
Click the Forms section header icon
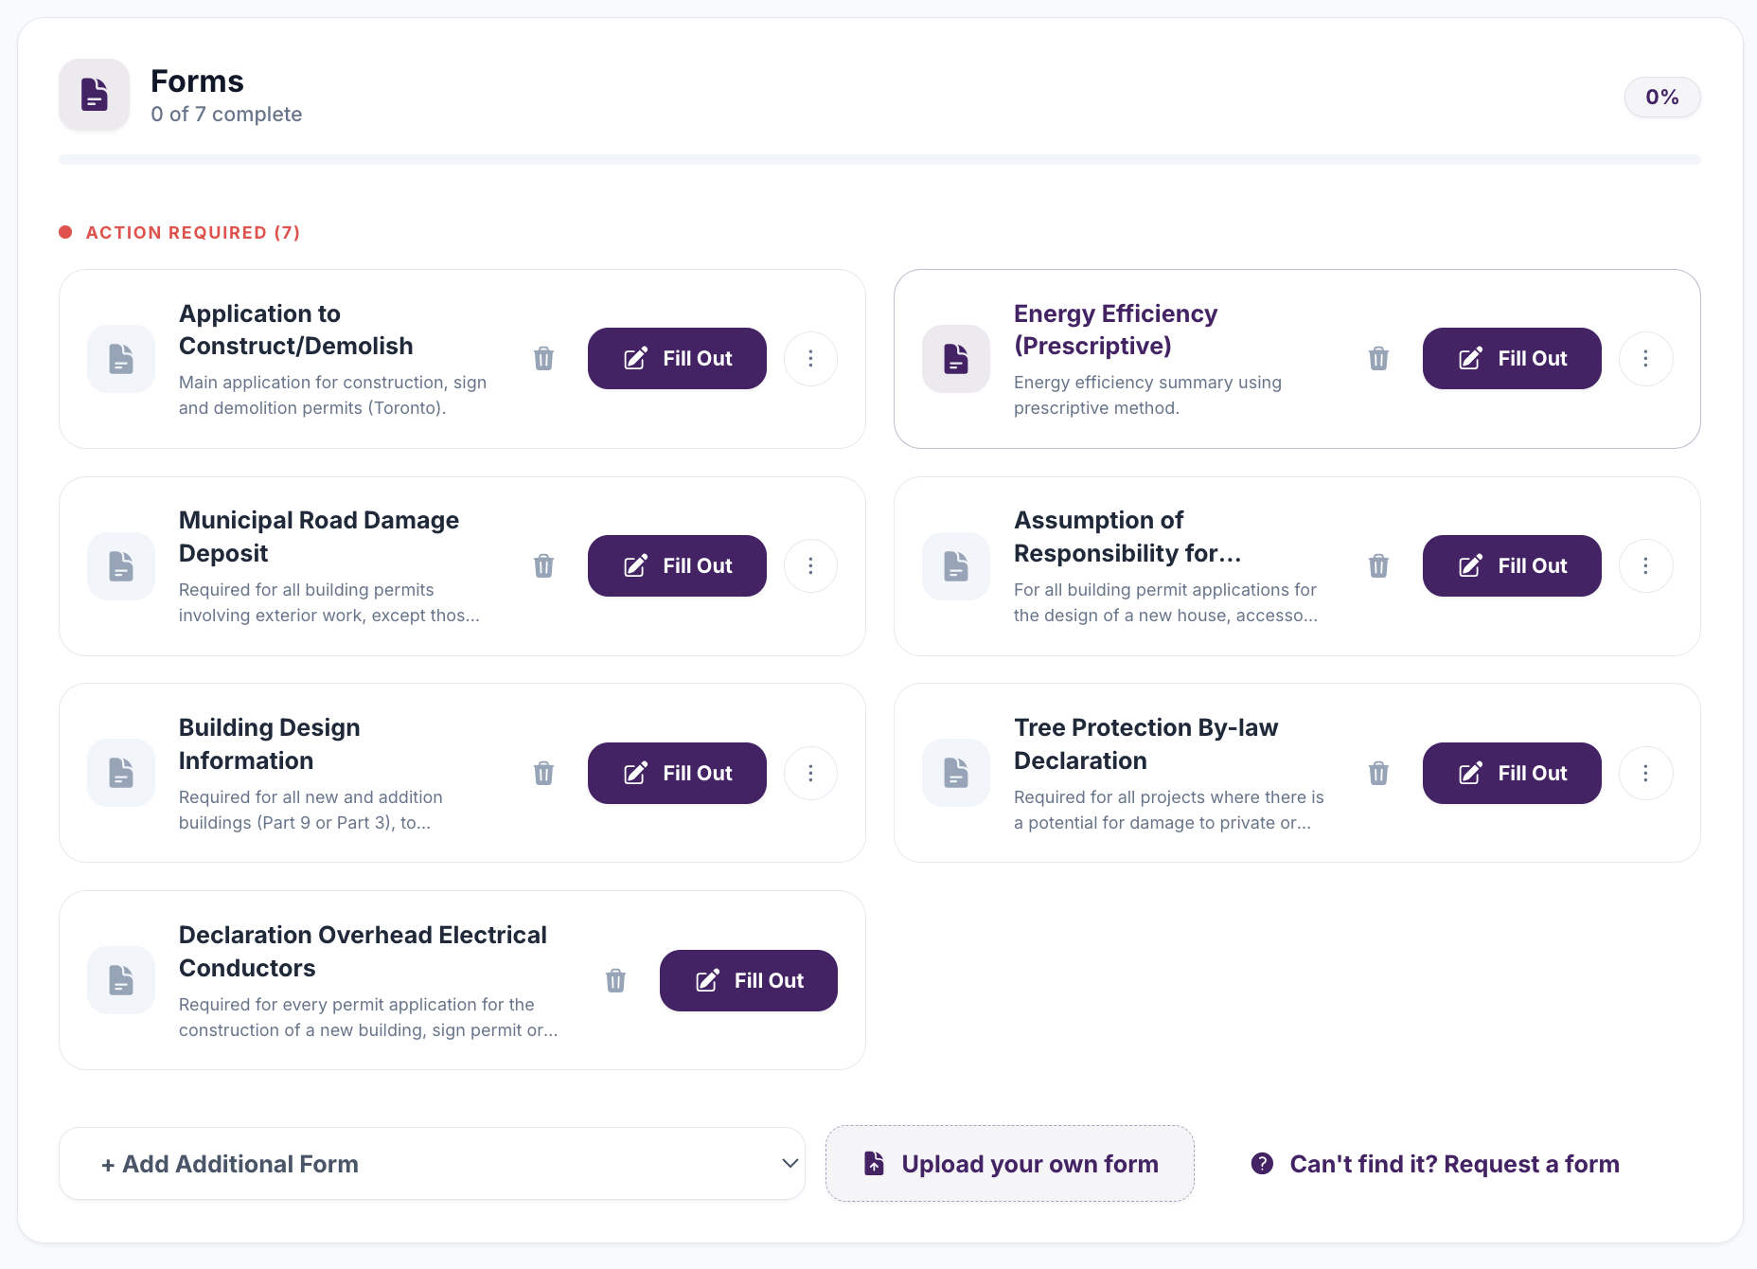(x=94, y=95)
